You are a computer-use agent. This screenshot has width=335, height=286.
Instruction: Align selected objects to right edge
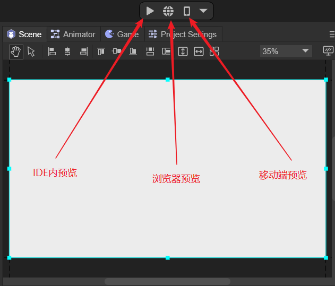[x=83, y=51]
